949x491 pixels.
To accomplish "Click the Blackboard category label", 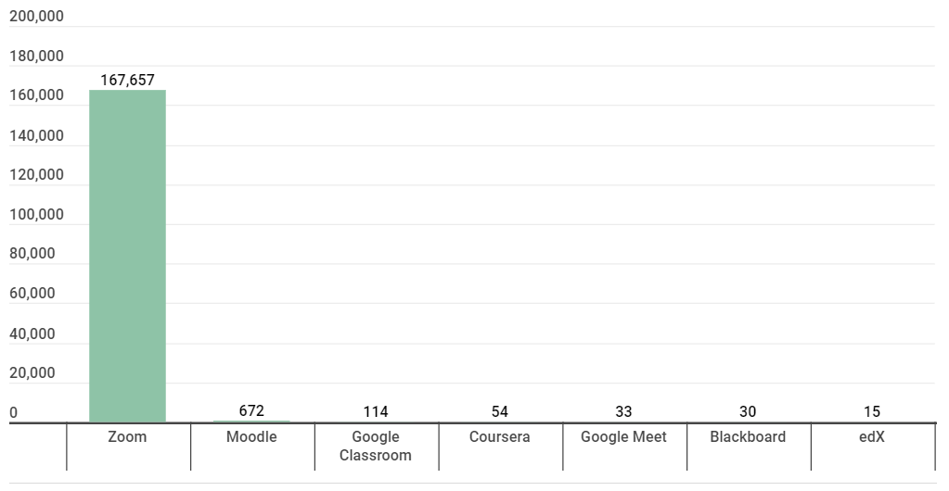I will [748, 436].
